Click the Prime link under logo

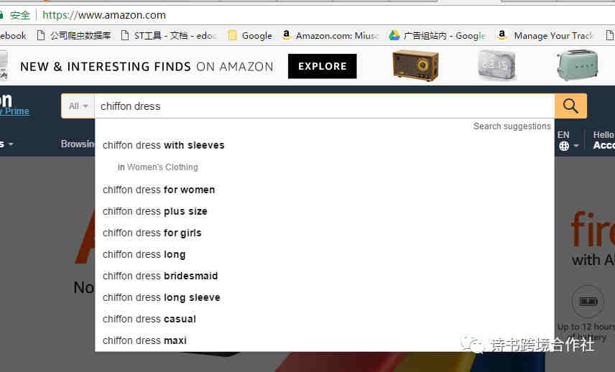[x=16, y=111]
